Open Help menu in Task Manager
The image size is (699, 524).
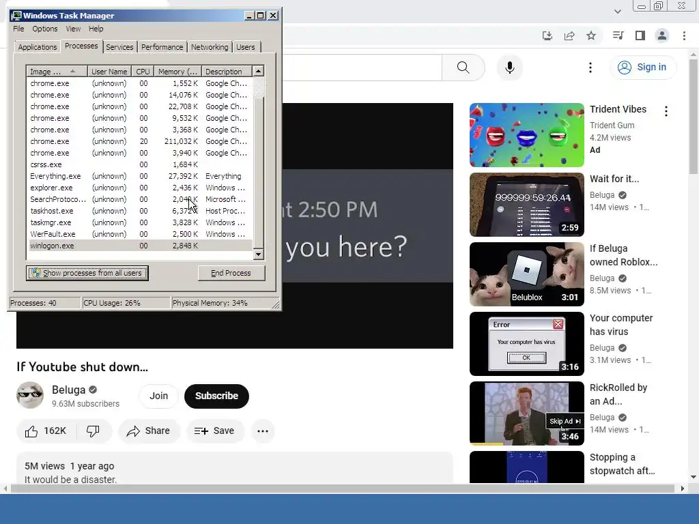tap(96, 29)
